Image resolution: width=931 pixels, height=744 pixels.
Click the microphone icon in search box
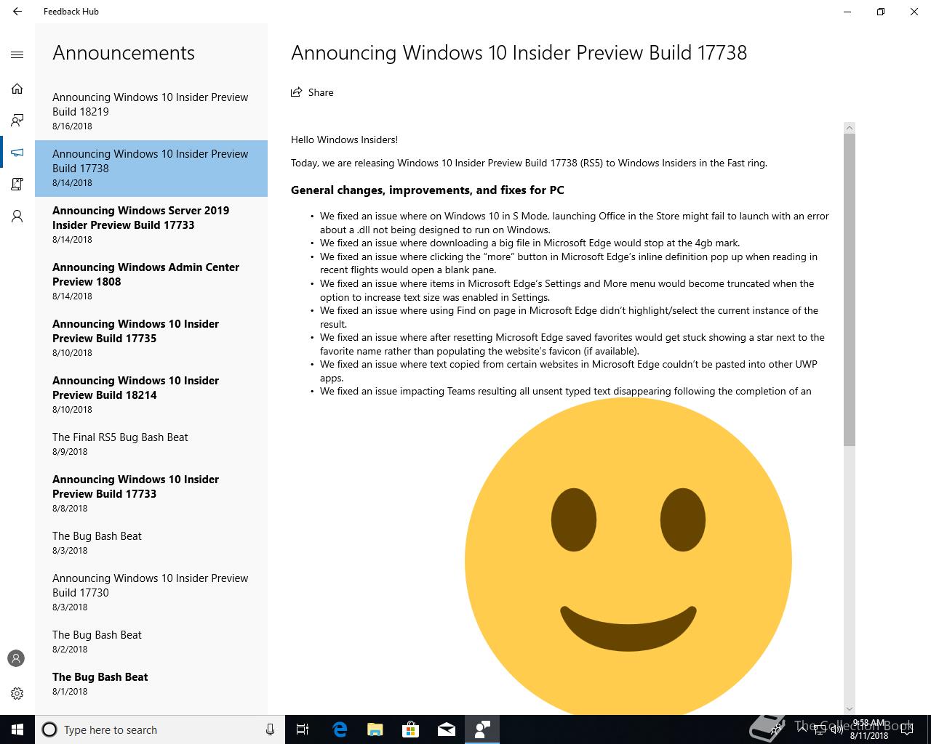click(x=270, y=729)
